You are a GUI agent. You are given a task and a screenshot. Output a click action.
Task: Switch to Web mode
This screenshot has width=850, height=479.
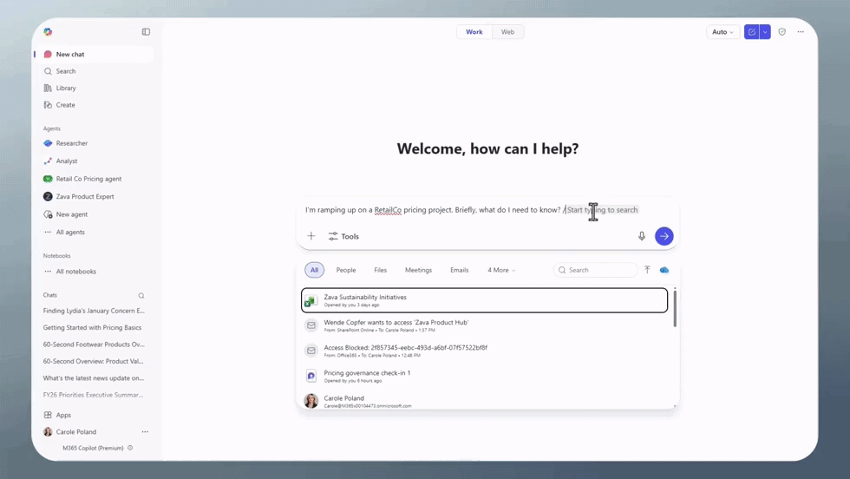coord(507,32)
